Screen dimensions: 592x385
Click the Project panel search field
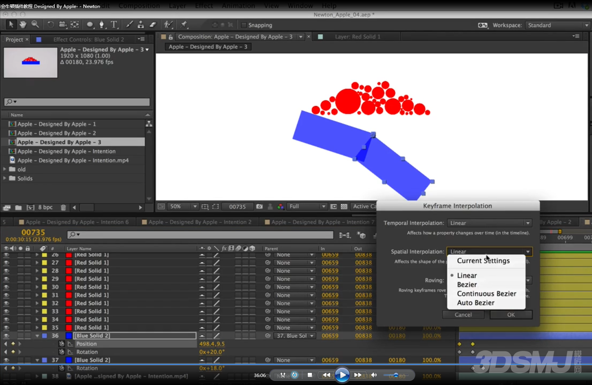pos(77,102)
